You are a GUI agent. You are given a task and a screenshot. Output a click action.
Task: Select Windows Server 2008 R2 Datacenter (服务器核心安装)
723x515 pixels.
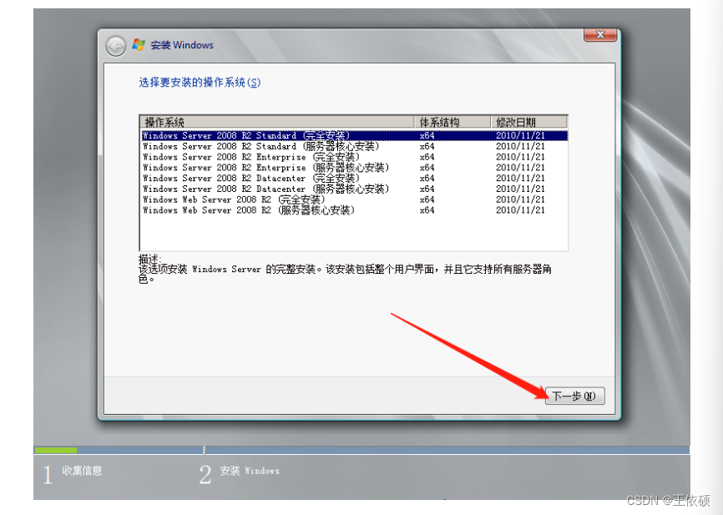354,189
